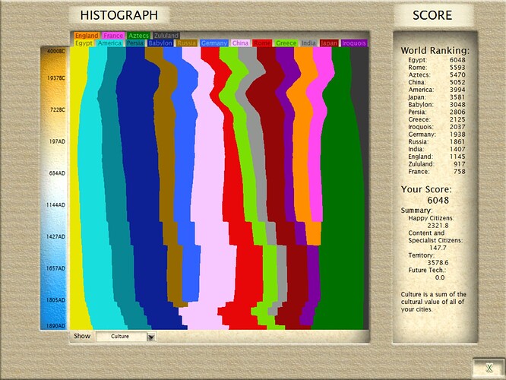Select the China legend label
Viewport: 506px width, 380px height.
tap(240, 43)
